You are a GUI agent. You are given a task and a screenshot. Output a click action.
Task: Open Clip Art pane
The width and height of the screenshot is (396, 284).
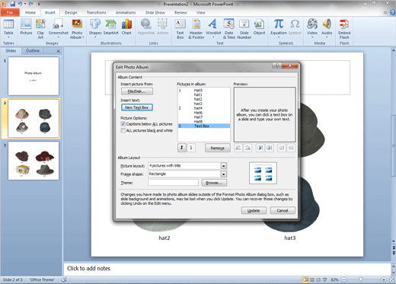(x=40, y=29)
